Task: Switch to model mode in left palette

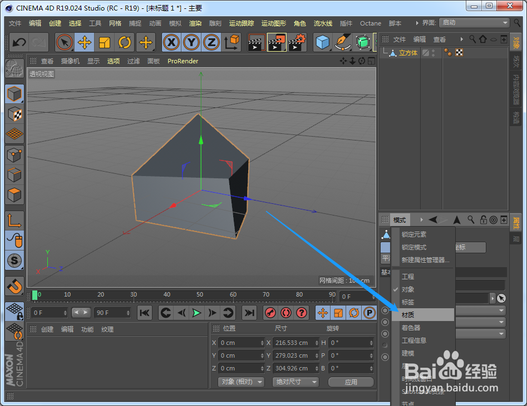Action: (14, 94)
